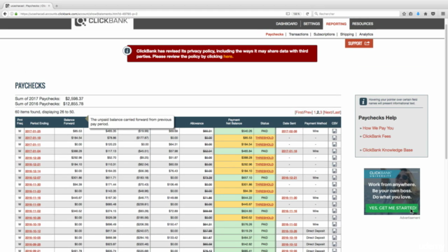448x252 pixels.
Task: Click the privacy notice info icon
Action: coord(127,51)
